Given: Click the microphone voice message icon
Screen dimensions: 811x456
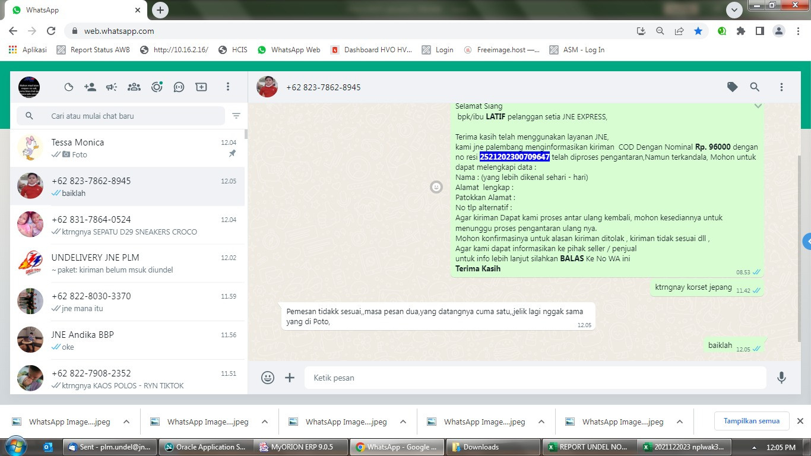Looking at the screenshot, I should coord(781,378).
